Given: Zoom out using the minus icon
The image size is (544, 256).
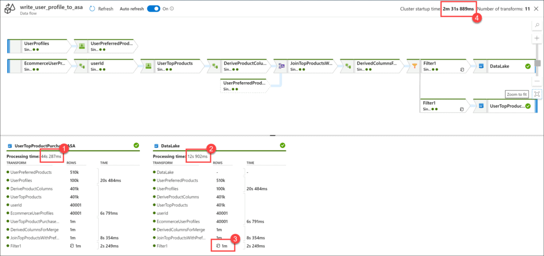Looking at the screenshot, I should coord(537,81).
